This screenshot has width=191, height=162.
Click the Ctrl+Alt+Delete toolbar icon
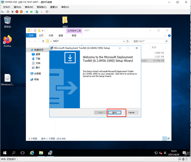[x=3, y=12]
